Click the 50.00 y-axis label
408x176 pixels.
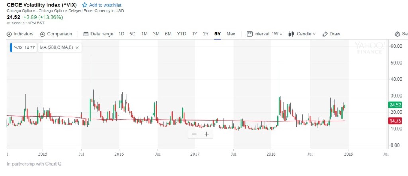coord(396,63)
